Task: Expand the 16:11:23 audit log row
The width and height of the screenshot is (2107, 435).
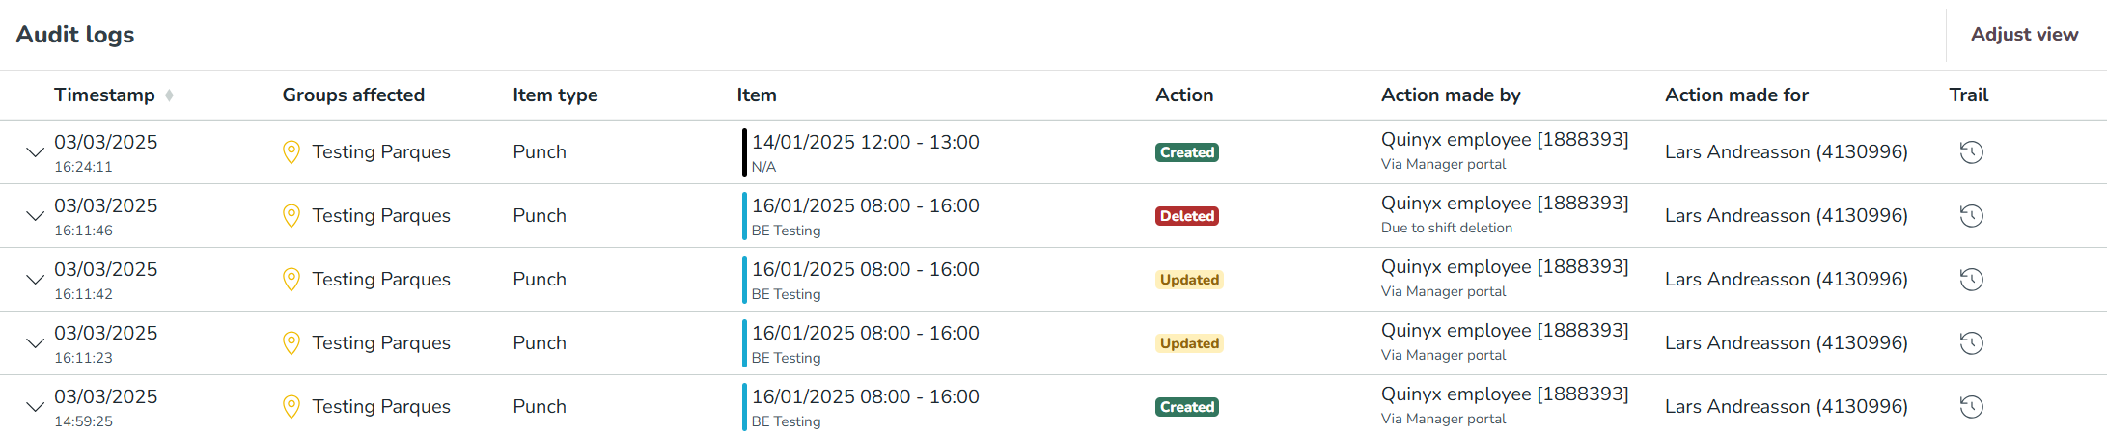Action: [35, 343]
